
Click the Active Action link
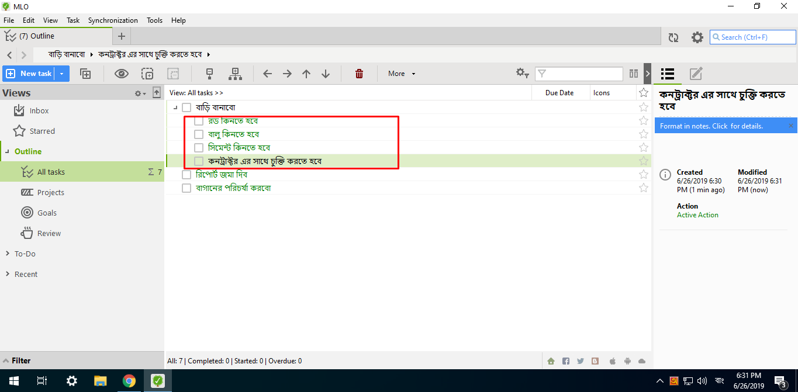pos(697,215)
